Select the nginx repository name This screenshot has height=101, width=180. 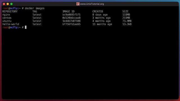coord(6,15)
